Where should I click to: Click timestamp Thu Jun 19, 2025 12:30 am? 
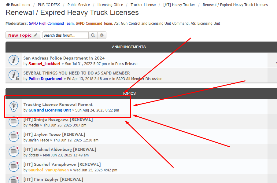click(76, 140)
